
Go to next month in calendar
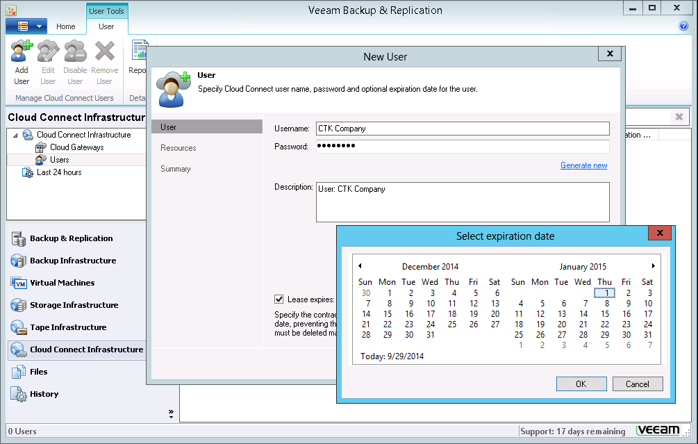[653, 266]
